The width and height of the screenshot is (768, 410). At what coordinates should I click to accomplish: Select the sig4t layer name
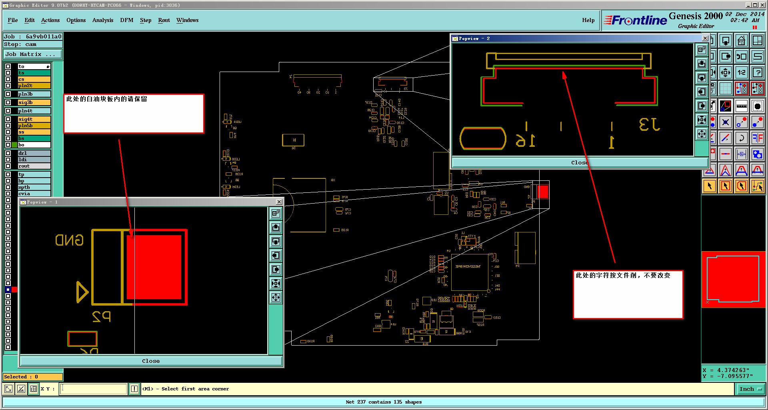(x=34, y=119)
